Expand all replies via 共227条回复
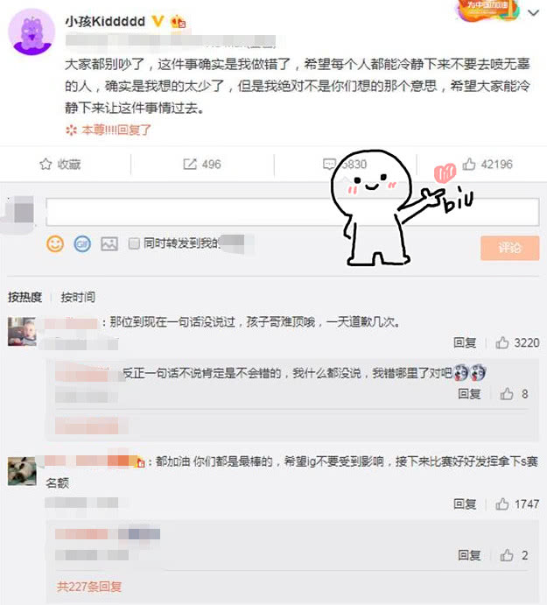Viewport: 547px width, 605px height. tap(89, 587)
